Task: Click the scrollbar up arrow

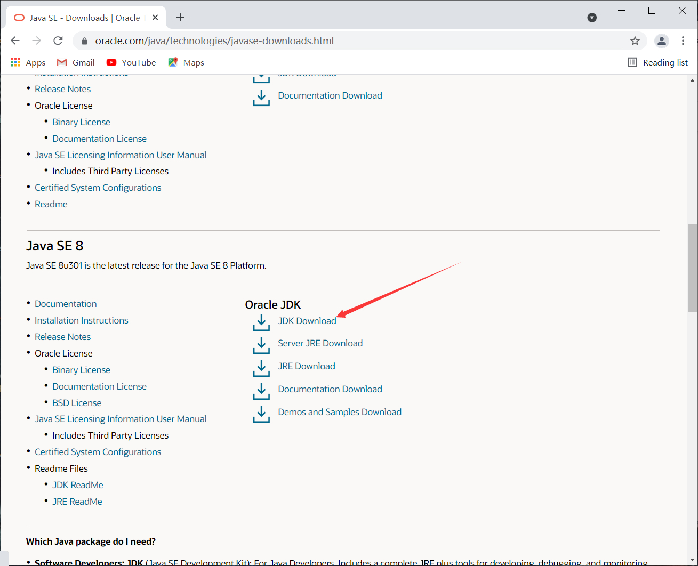Action: [x=692, y=80]
